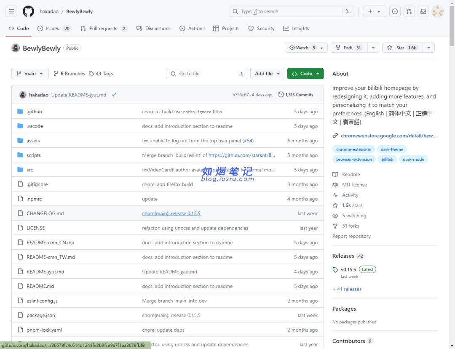Viewport: 455px width, 349px height.
Task: Open the v0.15.5 latest release
Action: tap(348, 269)
